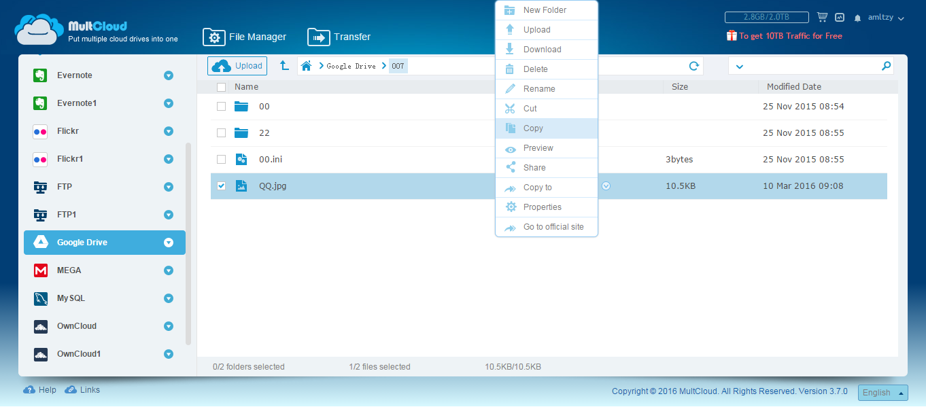
Task: Click the 00.ini file icon
Action: tap(241, 160)
